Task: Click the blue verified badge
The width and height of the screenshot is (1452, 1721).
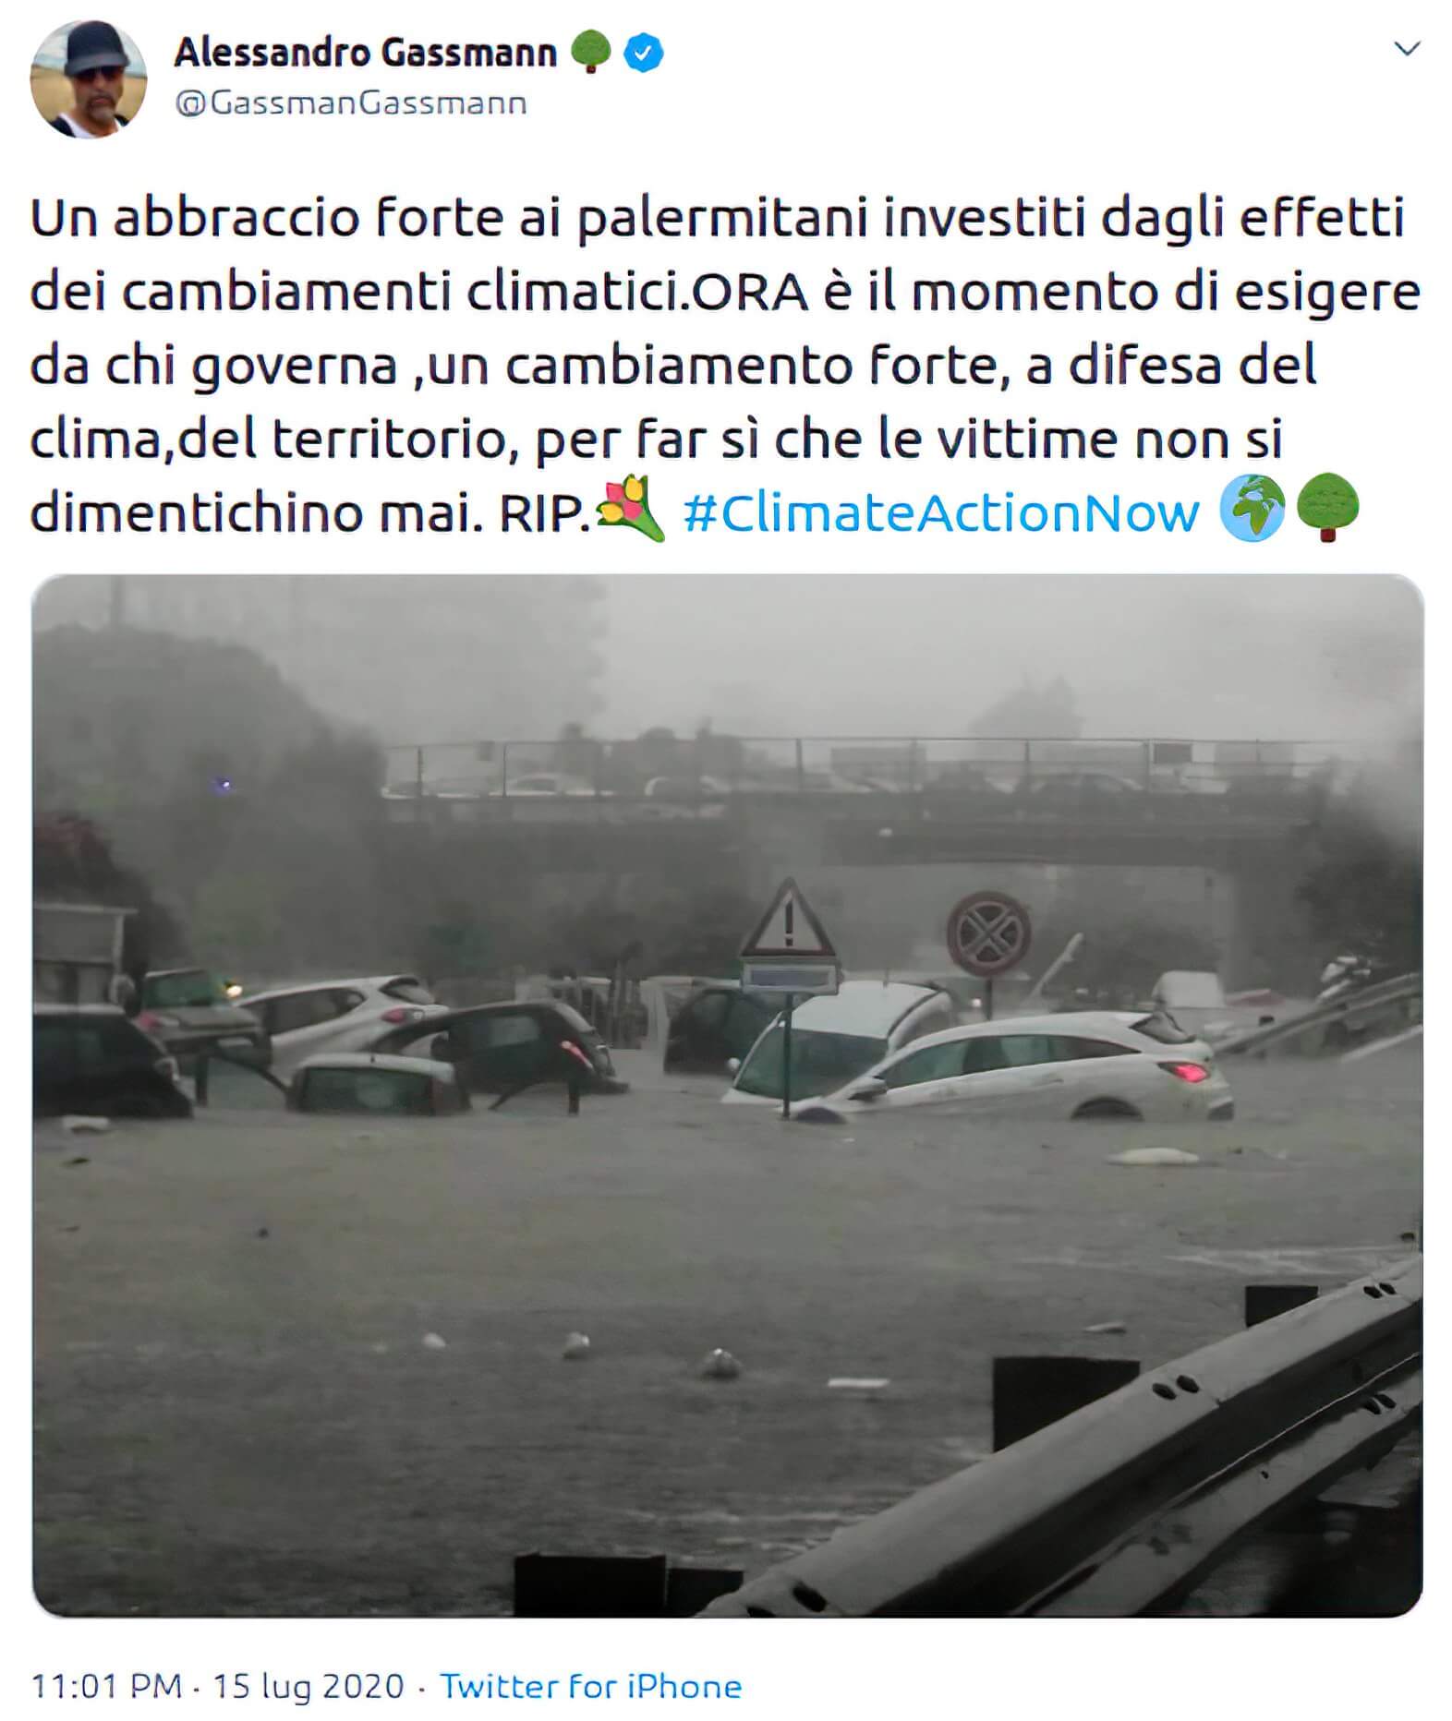Action: coord(644,54)
